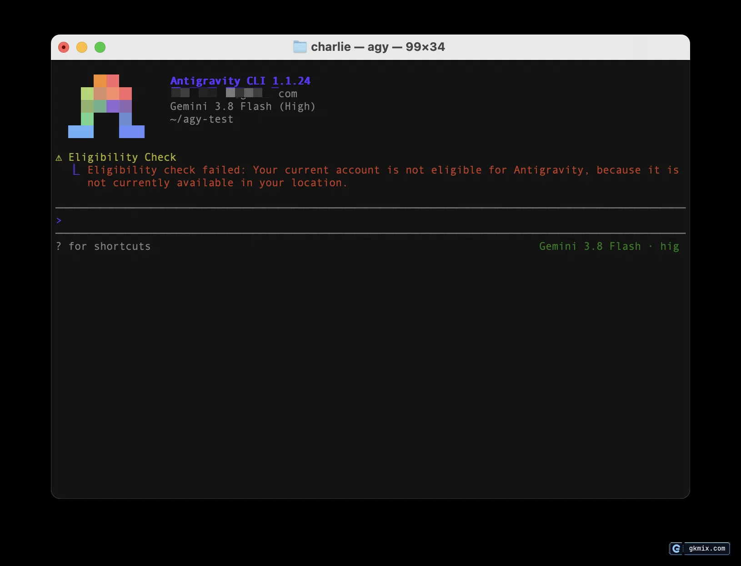Click the window title 'charlie — agy — 99×34'
This screenshot has height=566, width=741.
click(378, 47)
